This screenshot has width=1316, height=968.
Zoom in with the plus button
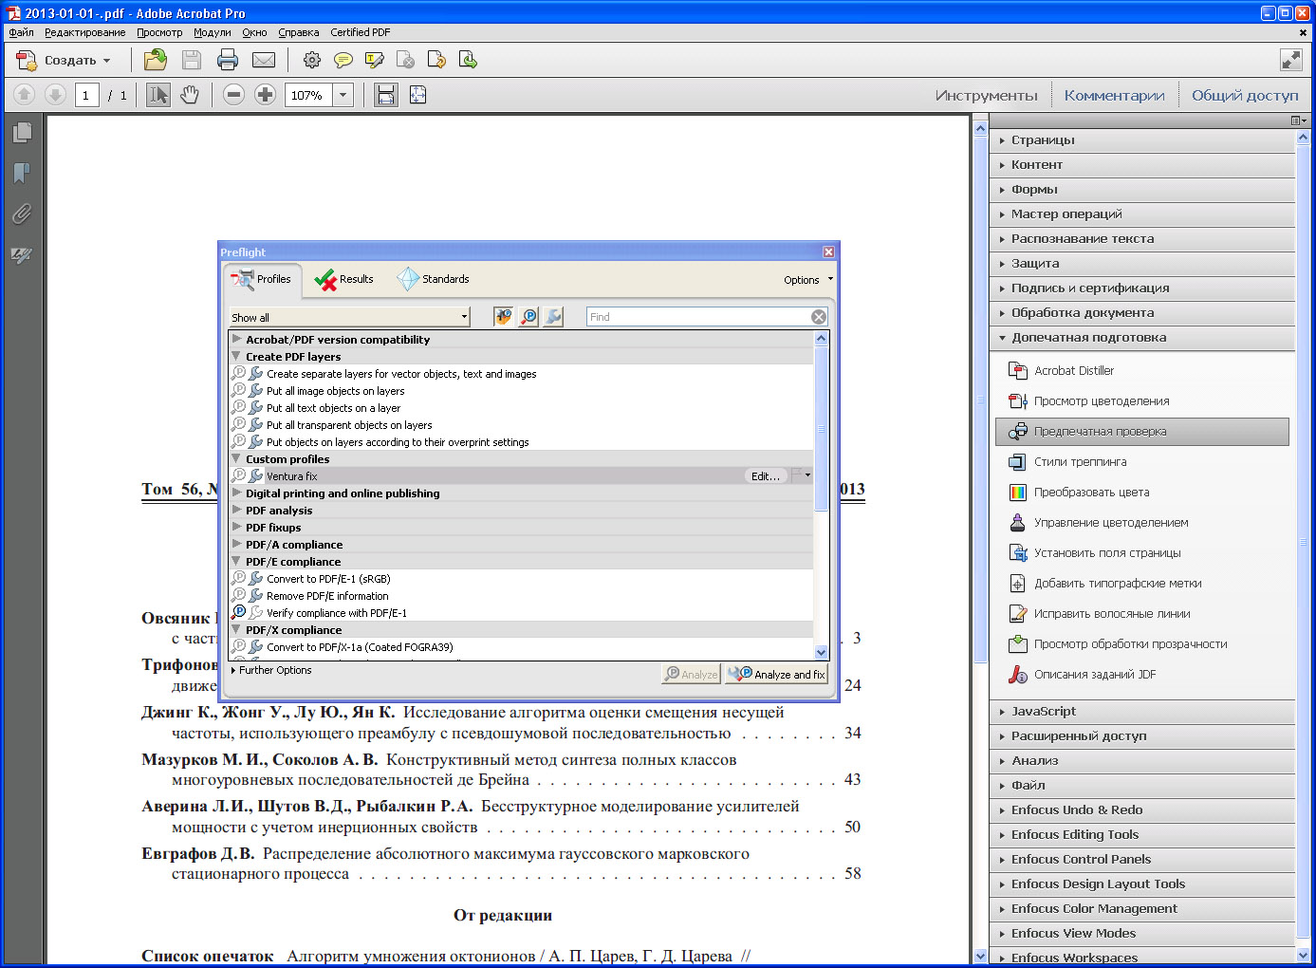coord(265,95)
